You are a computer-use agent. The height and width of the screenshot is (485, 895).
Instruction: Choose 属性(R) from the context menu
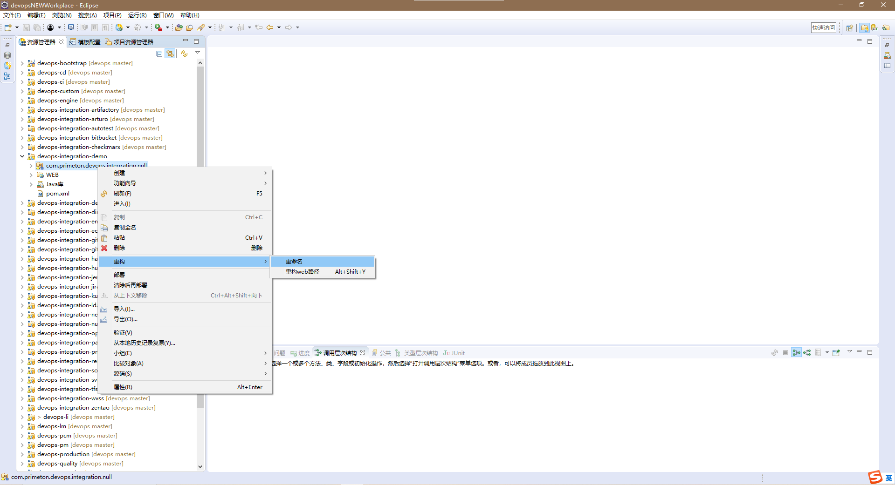point(123,387)
